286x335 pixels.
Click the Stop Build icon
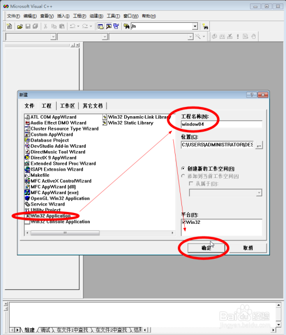point(230,37)
